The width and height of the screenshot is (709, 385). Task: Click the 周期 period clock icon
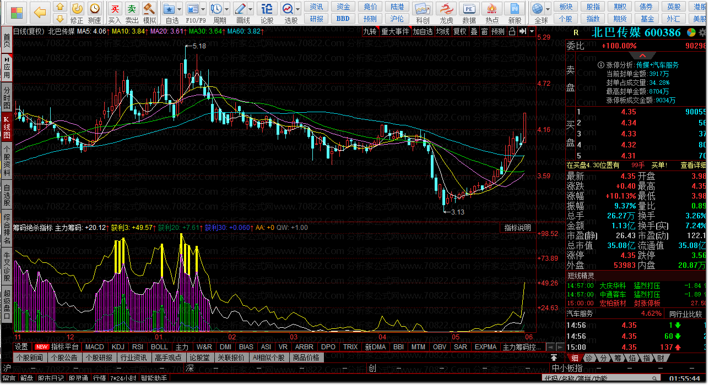point(217,9)
